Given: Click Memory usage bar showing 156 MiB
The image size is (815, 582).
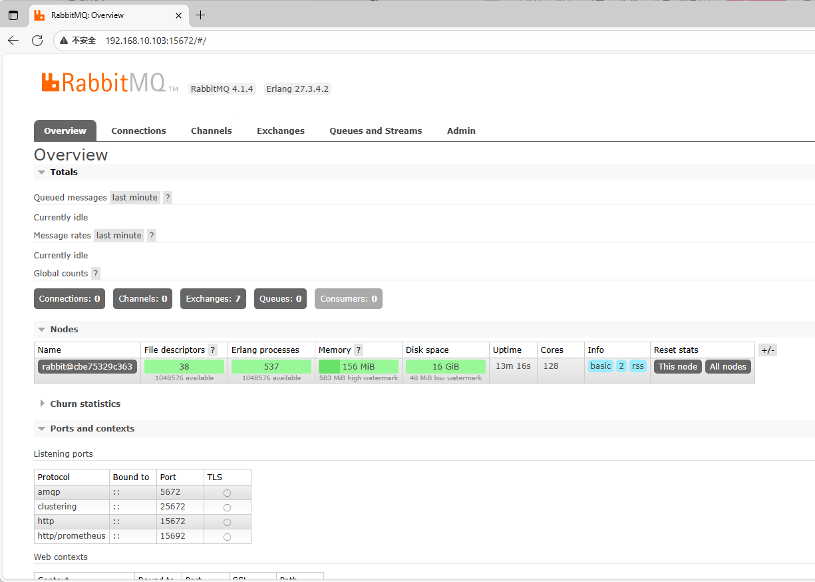Looking at the screenshot, I should coord(359,367).
